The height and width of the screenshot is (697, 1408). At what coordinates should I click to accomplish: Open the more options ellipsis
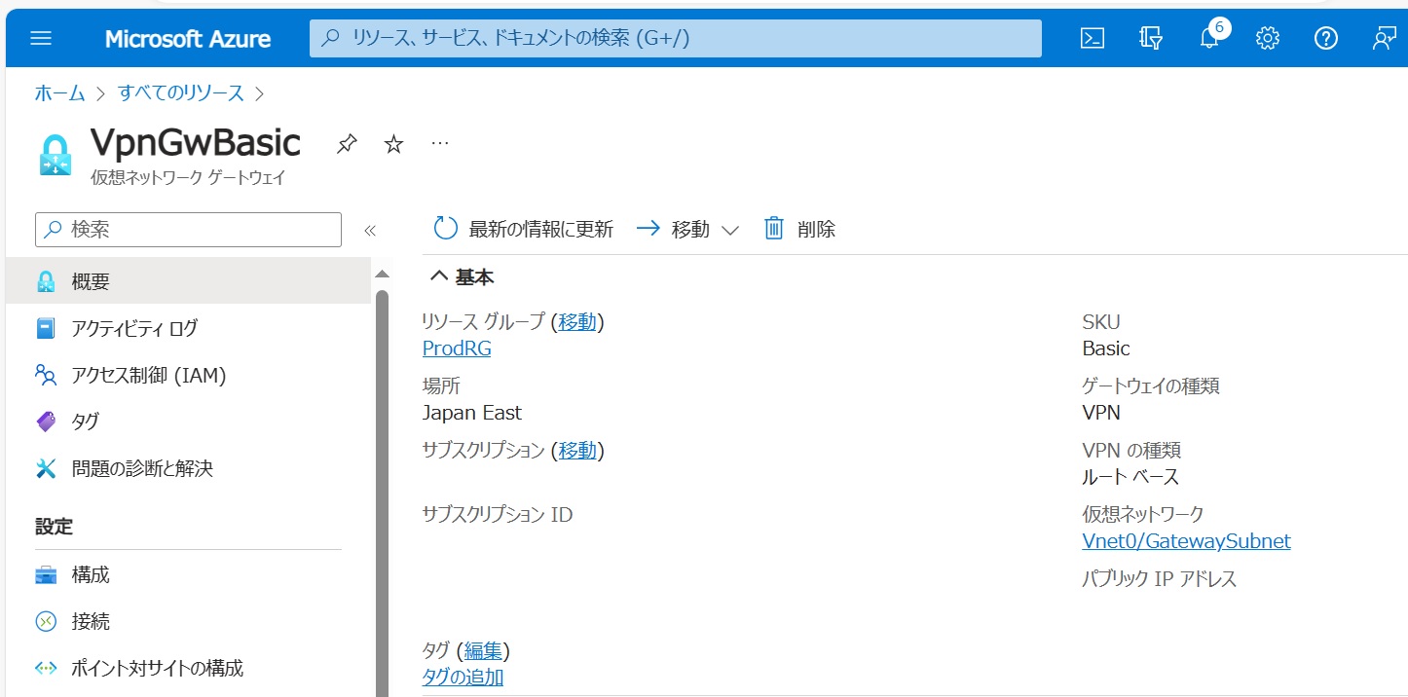pyautogui.click(x=440, y=143)
